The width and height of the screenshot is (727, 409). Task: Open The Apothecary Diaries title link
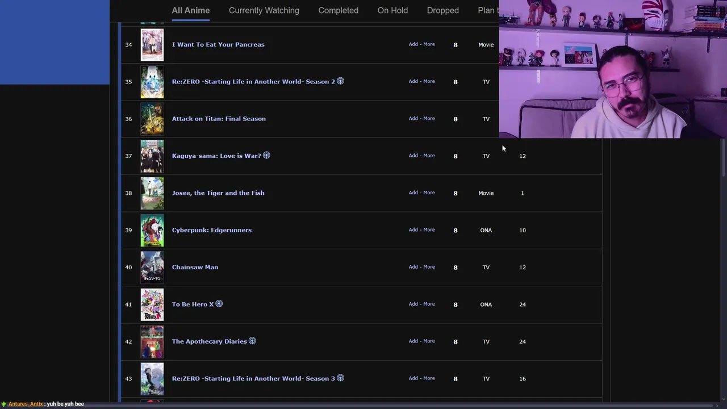coord(209,341)
